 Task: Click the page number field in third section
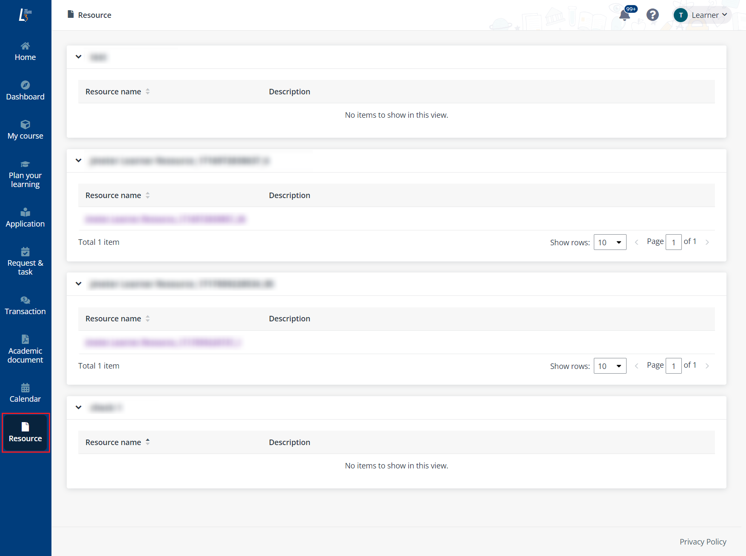click(x=673, y=366)
